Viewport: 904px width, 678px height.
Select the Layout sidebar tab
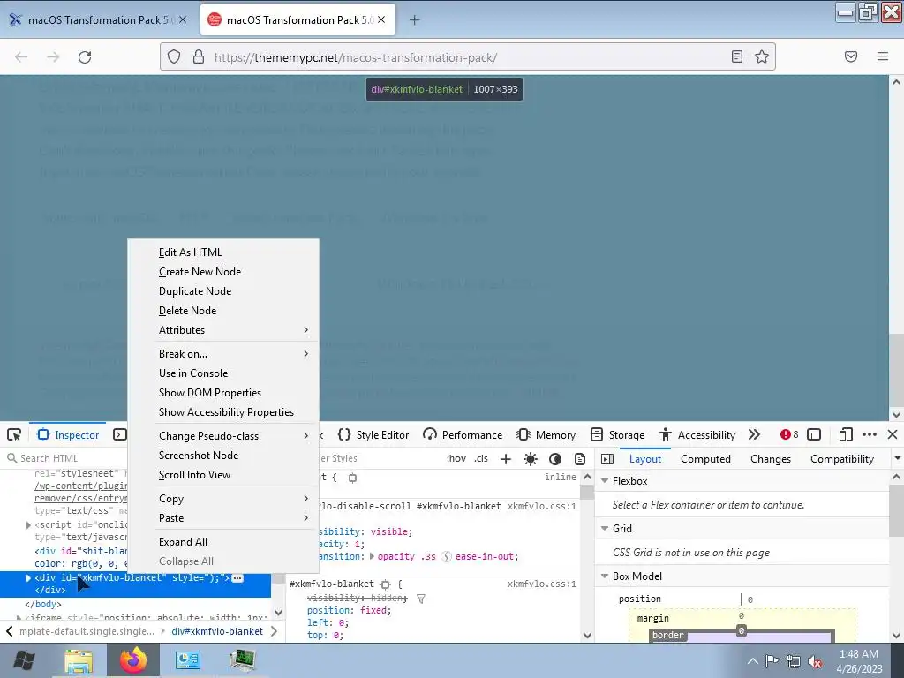coord(644,459)
